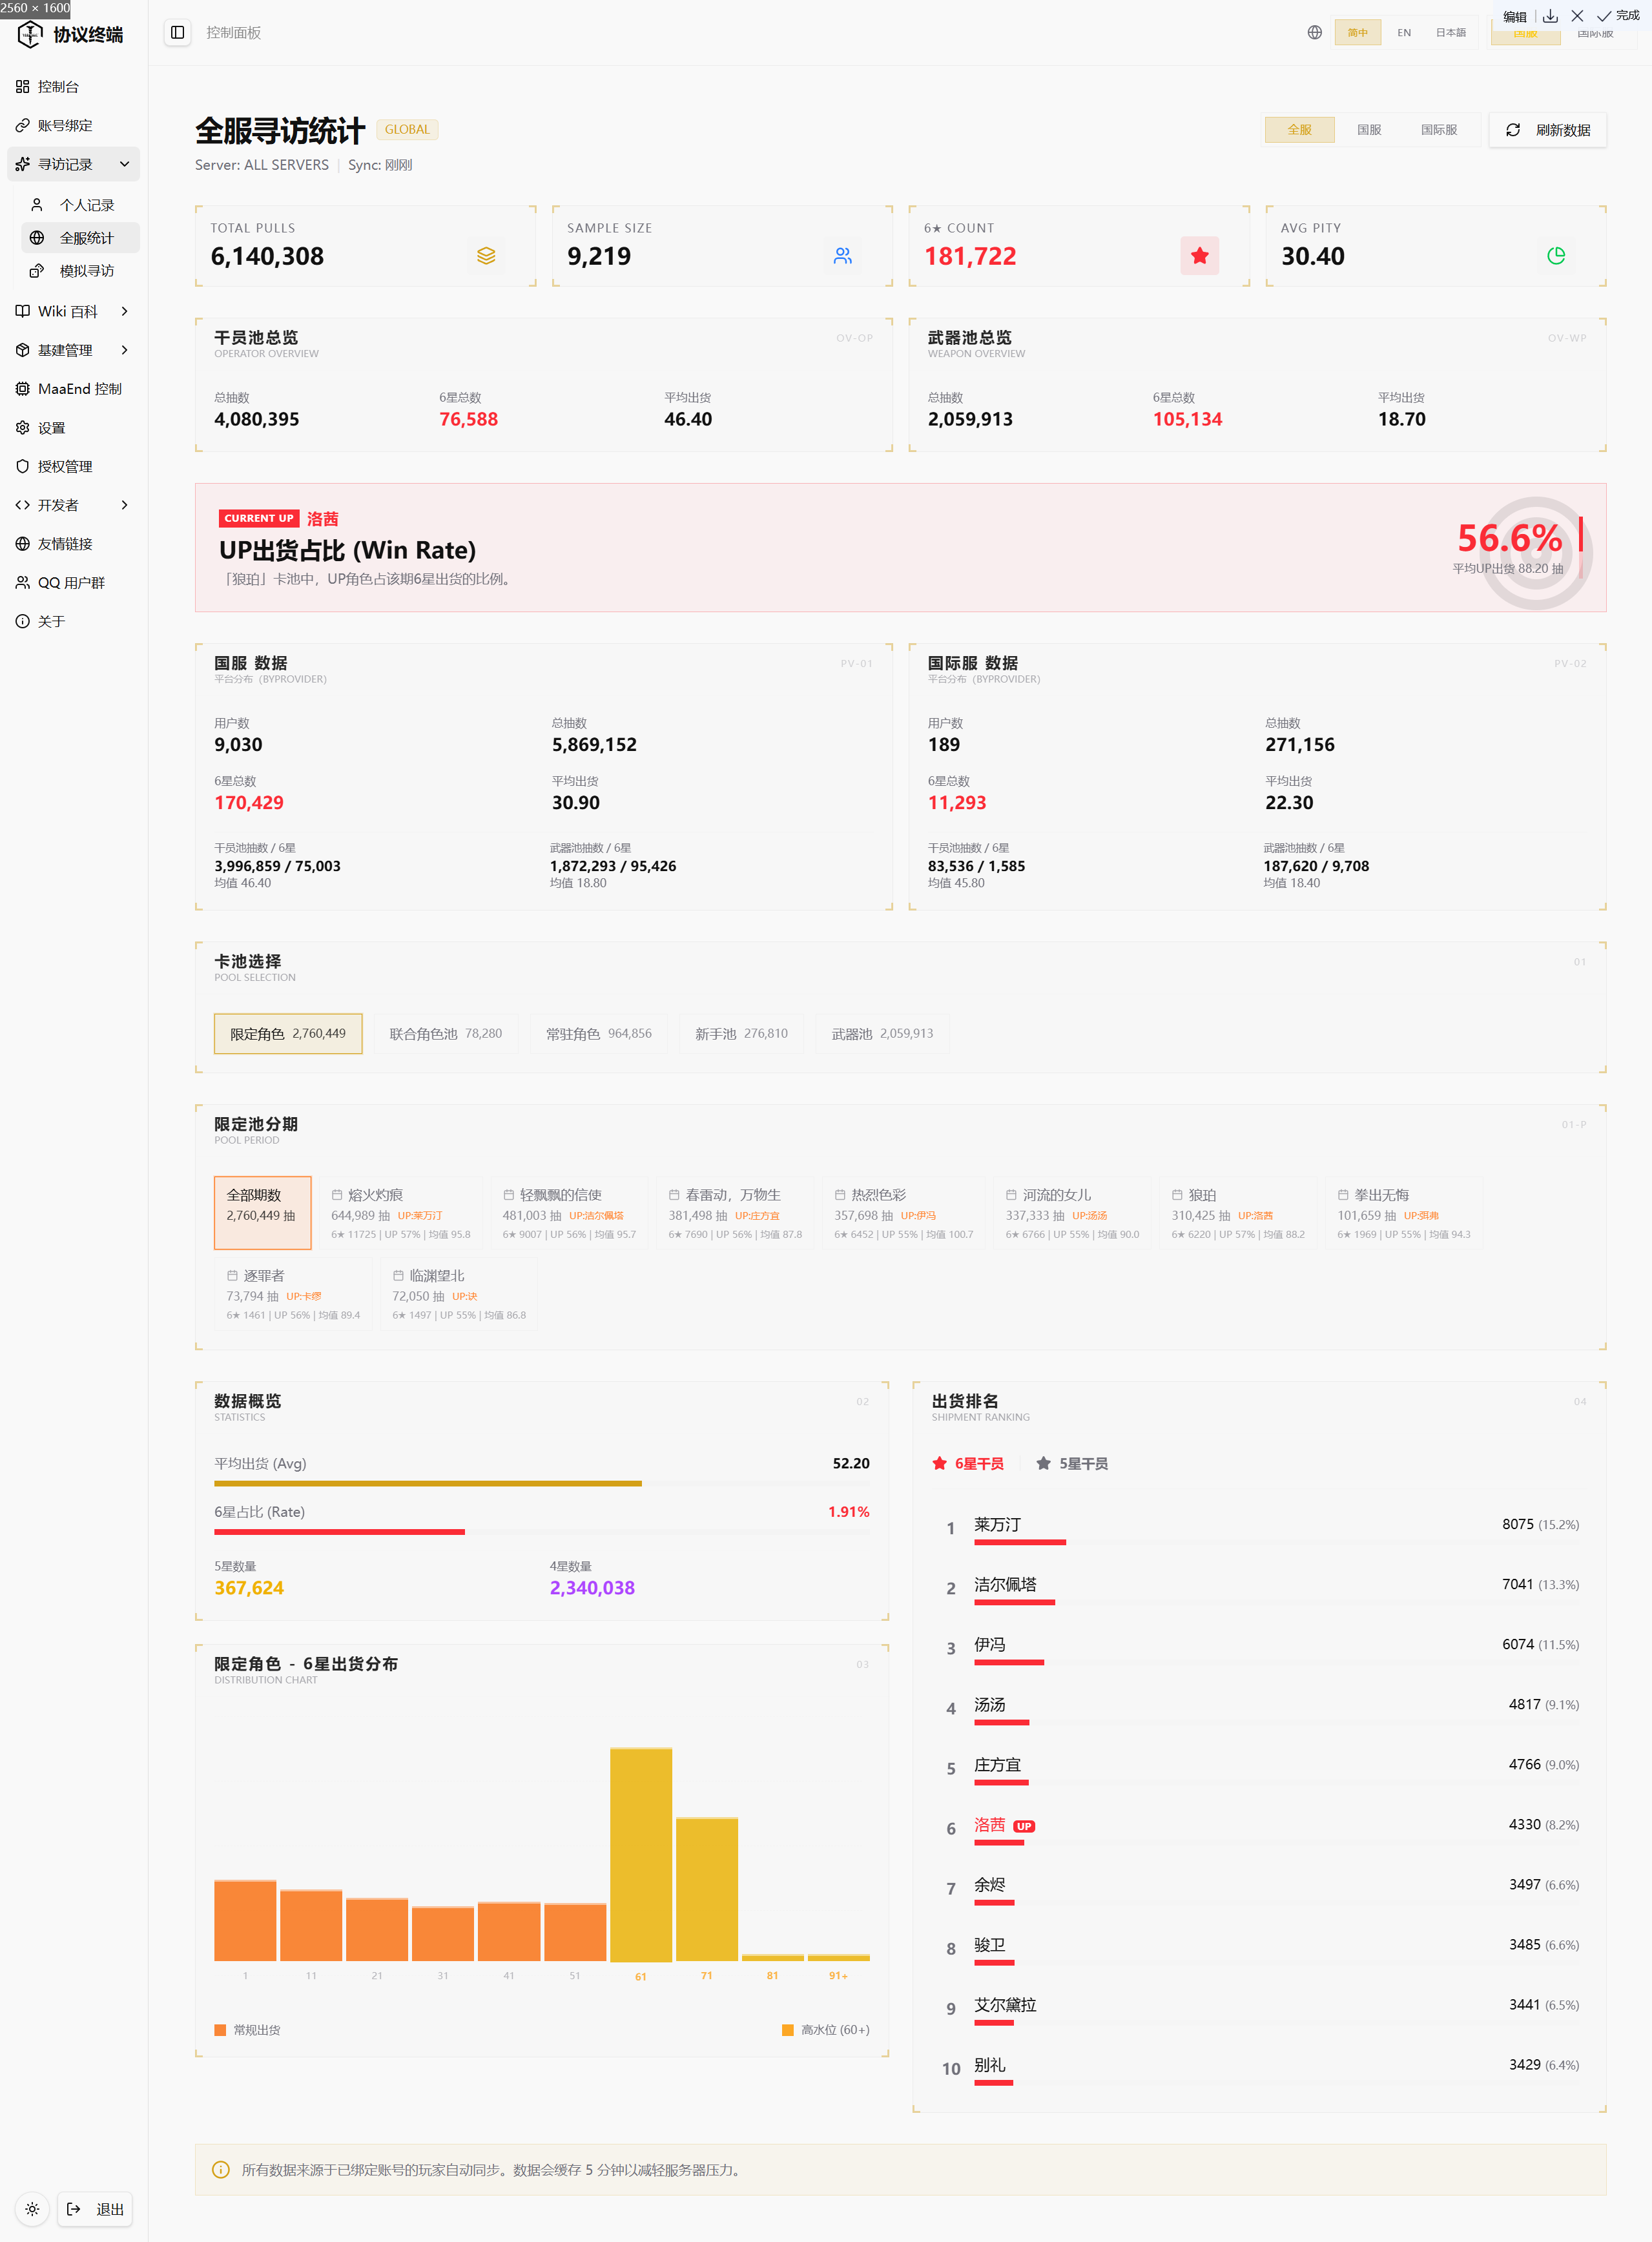The width and height of the screenshot is (1652, 2242).
Task: Open MaaEnd 控制 in sidebar
Action: 73,389
